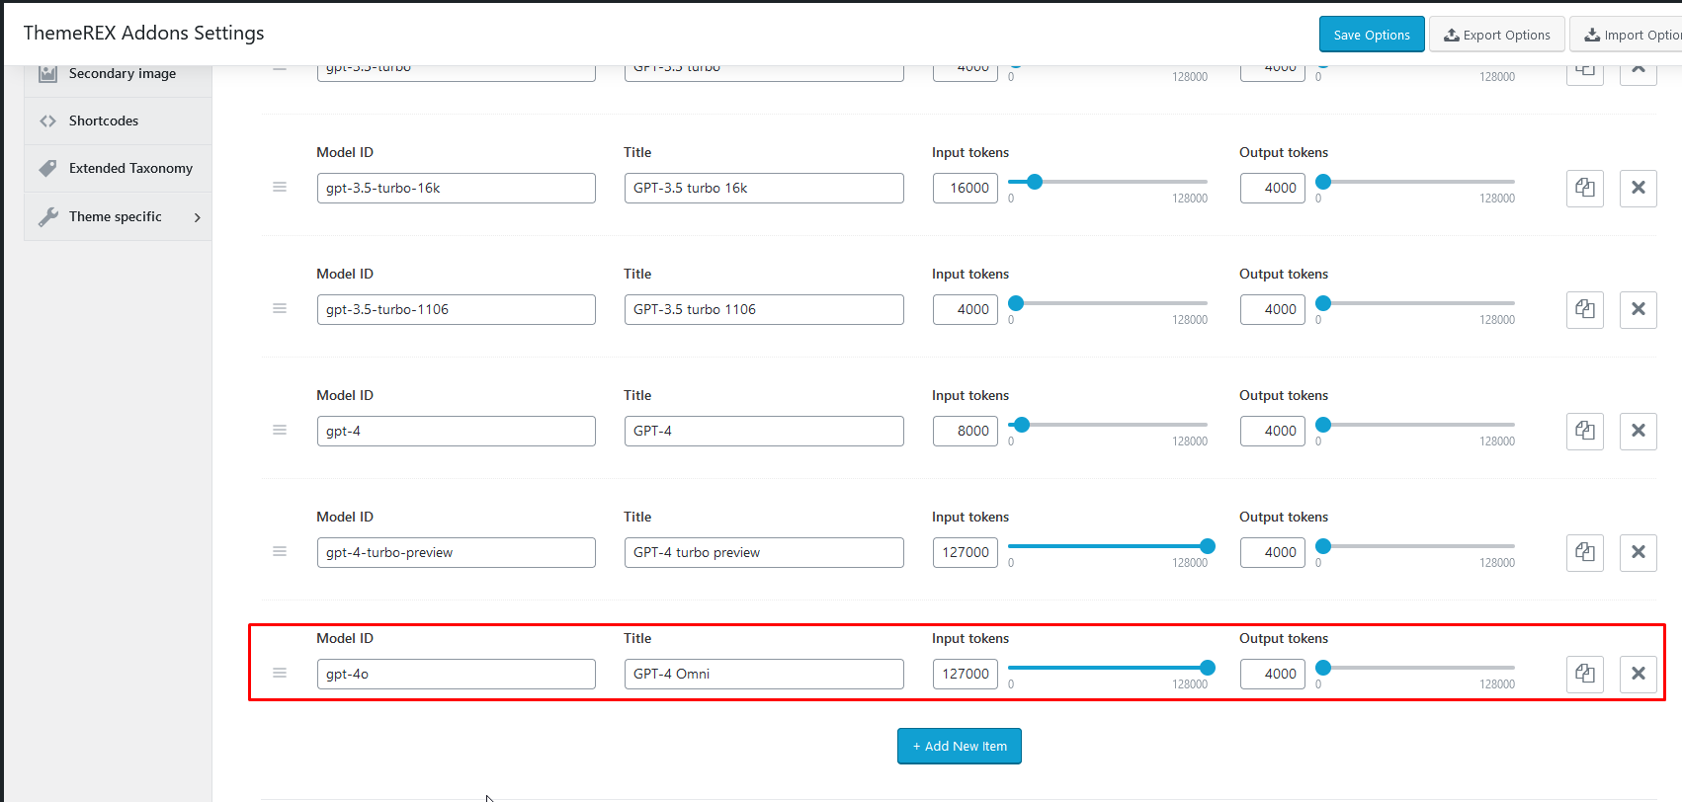Remove the gpt-4-turbo-preview row
Viewport: 1682px width, 802px height.
[x=1639, y=552]
